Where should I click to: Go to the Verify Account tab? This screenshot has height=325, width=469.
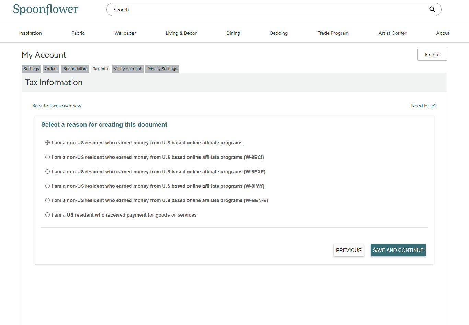tap(127, 69)
